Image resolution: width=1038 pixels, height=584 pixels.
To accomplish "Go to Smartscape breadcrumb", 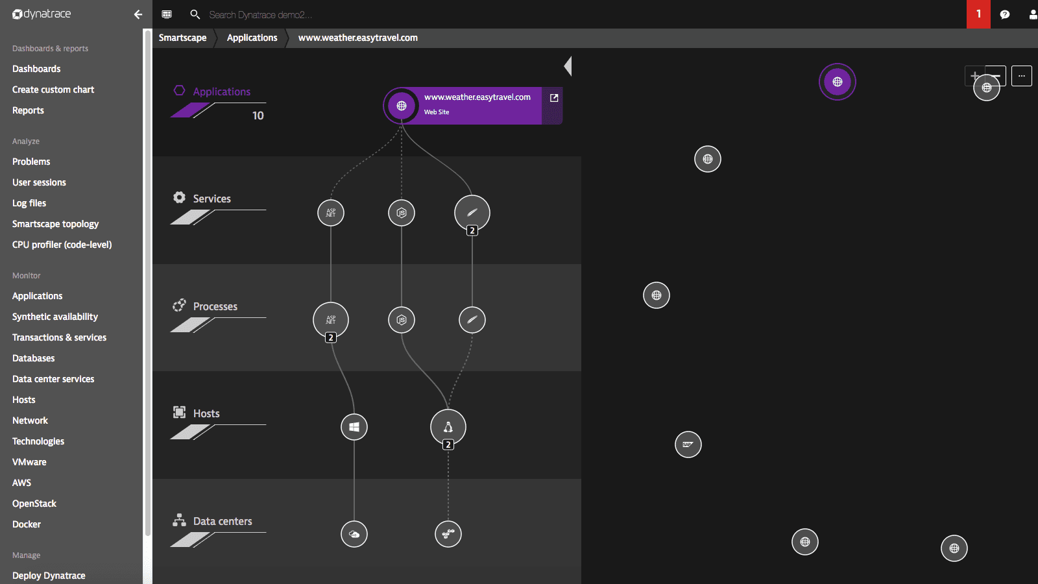I will 182,38.
